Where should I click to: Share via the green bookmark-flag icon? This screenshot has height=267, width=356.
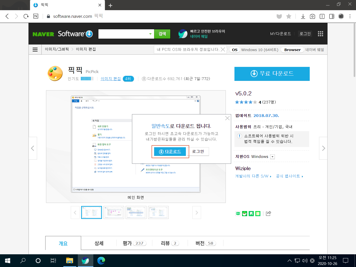coord(251,214)
